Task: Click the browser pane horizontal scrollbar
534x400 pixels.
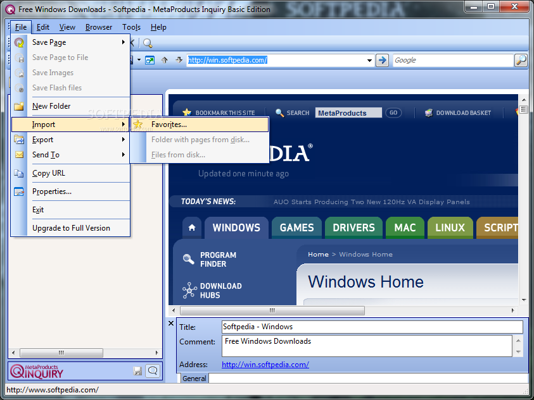Action: (x=272, y=310)
